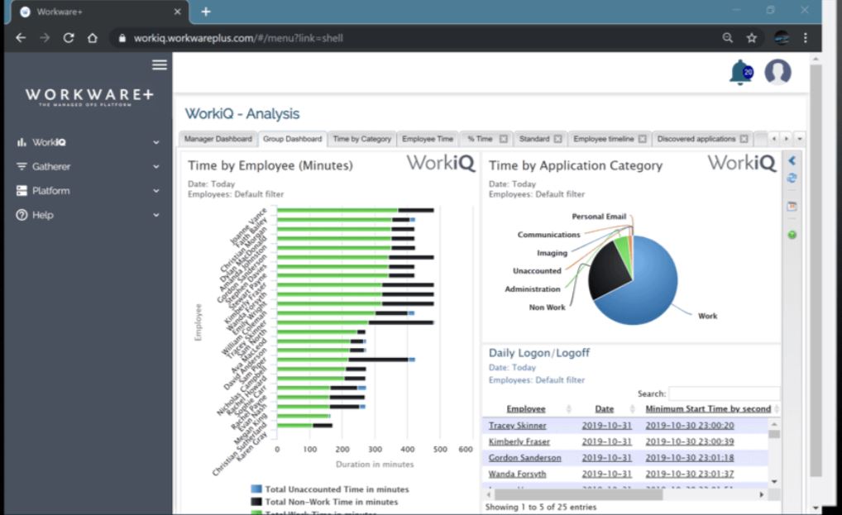Open the Time by Category tab

click(362, 139)
